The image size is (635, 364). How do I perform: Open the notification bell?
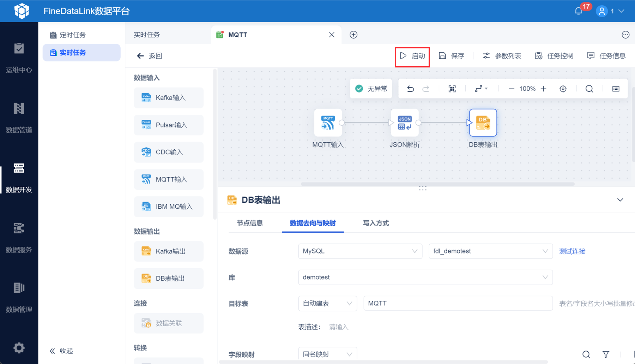pyautogui.click(x=579, y=11)
